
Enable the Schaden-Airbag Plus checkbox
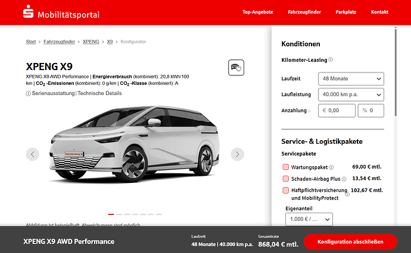[x=286, y=179]
